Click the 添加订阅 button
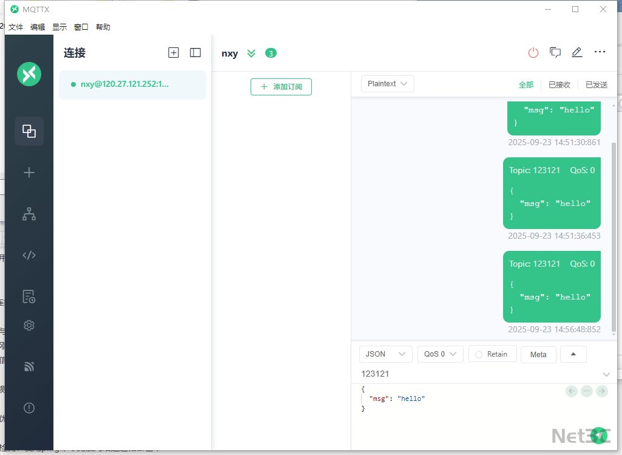 pyautogui.click(x=281, y=86)
